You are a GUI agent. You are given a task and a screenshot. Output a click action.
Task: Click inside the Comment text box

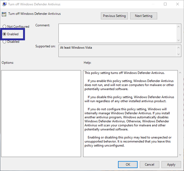(117, 33)
